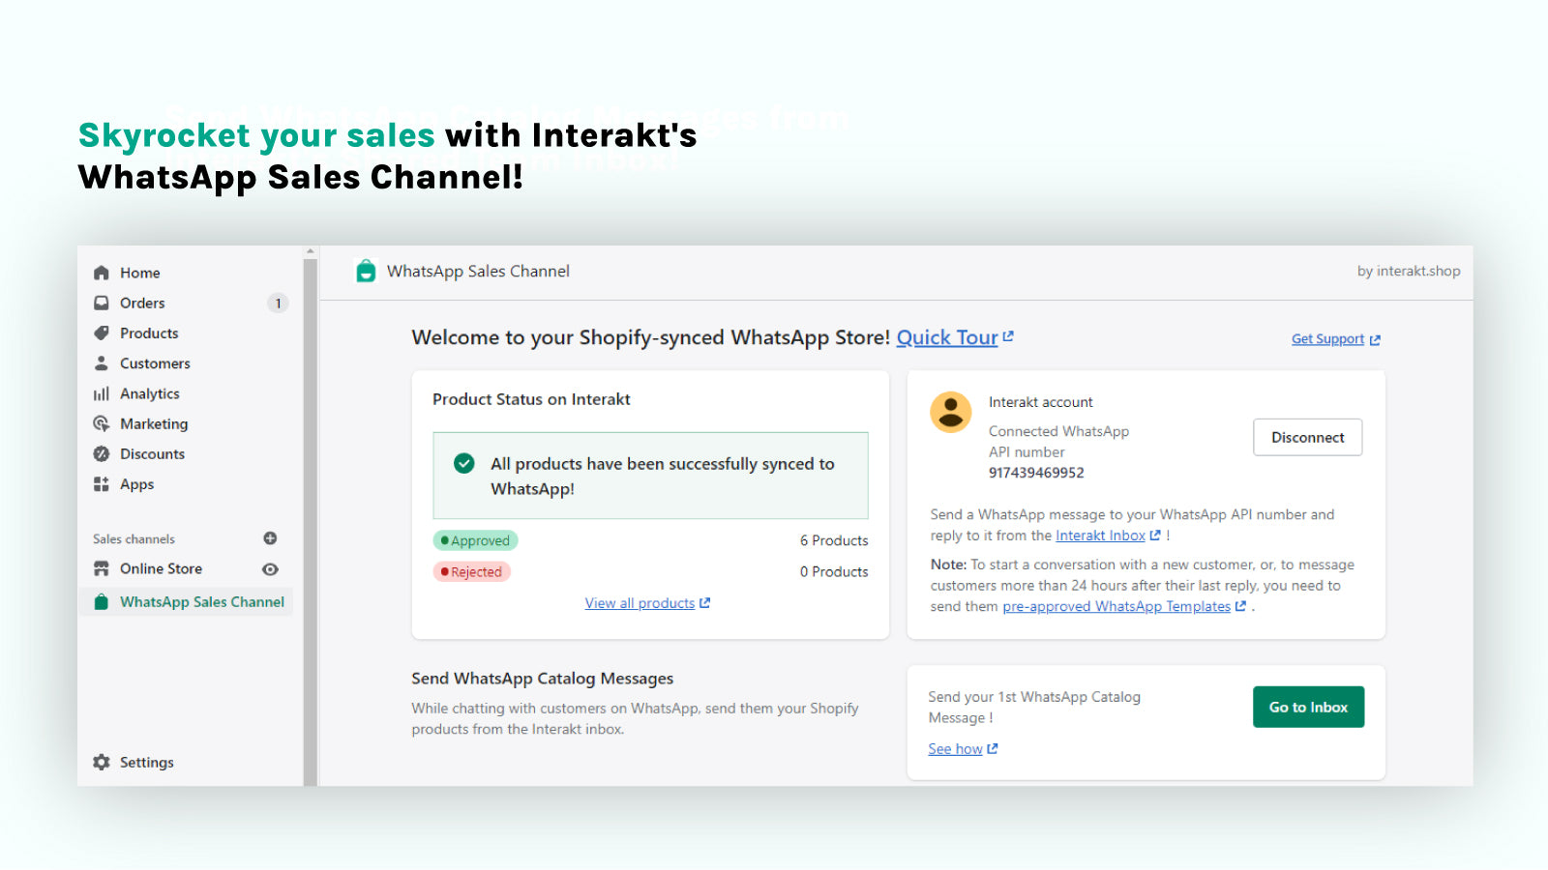Open the Customers icon
The height and width of the screenshot is (870, 1548).
click(102, 363)
